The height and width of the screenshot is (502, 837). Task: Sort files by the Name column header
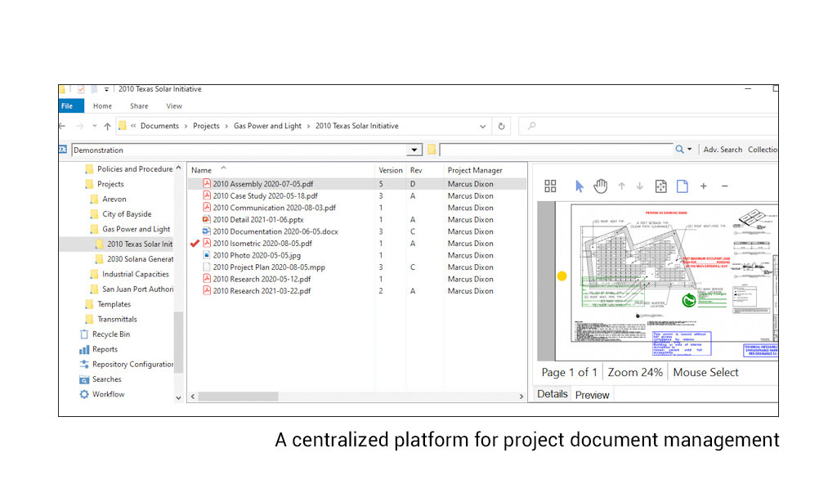pos(201,169)
